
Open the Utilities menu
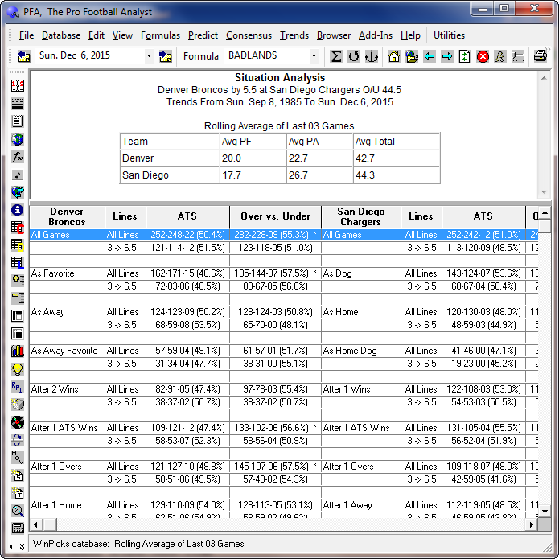click(449, 35)
